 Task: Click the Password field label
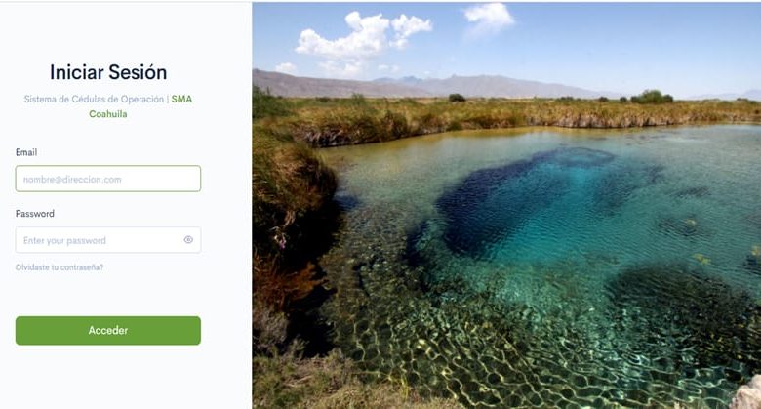tap(35, 214)
